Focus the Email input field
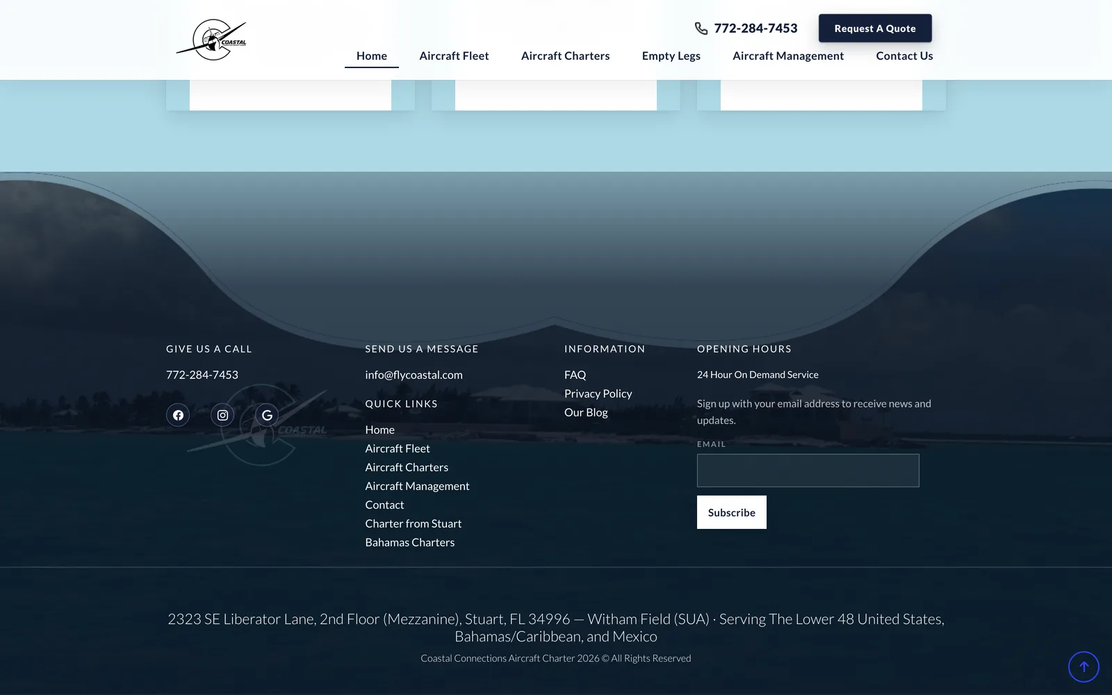The image size is (1112, 695). (808, 471)
